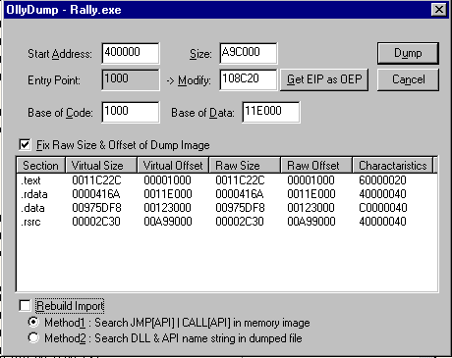Viewport: 452px width, 358px height.
Task: Click the Raw Size column header
Action: click(245, 166)
